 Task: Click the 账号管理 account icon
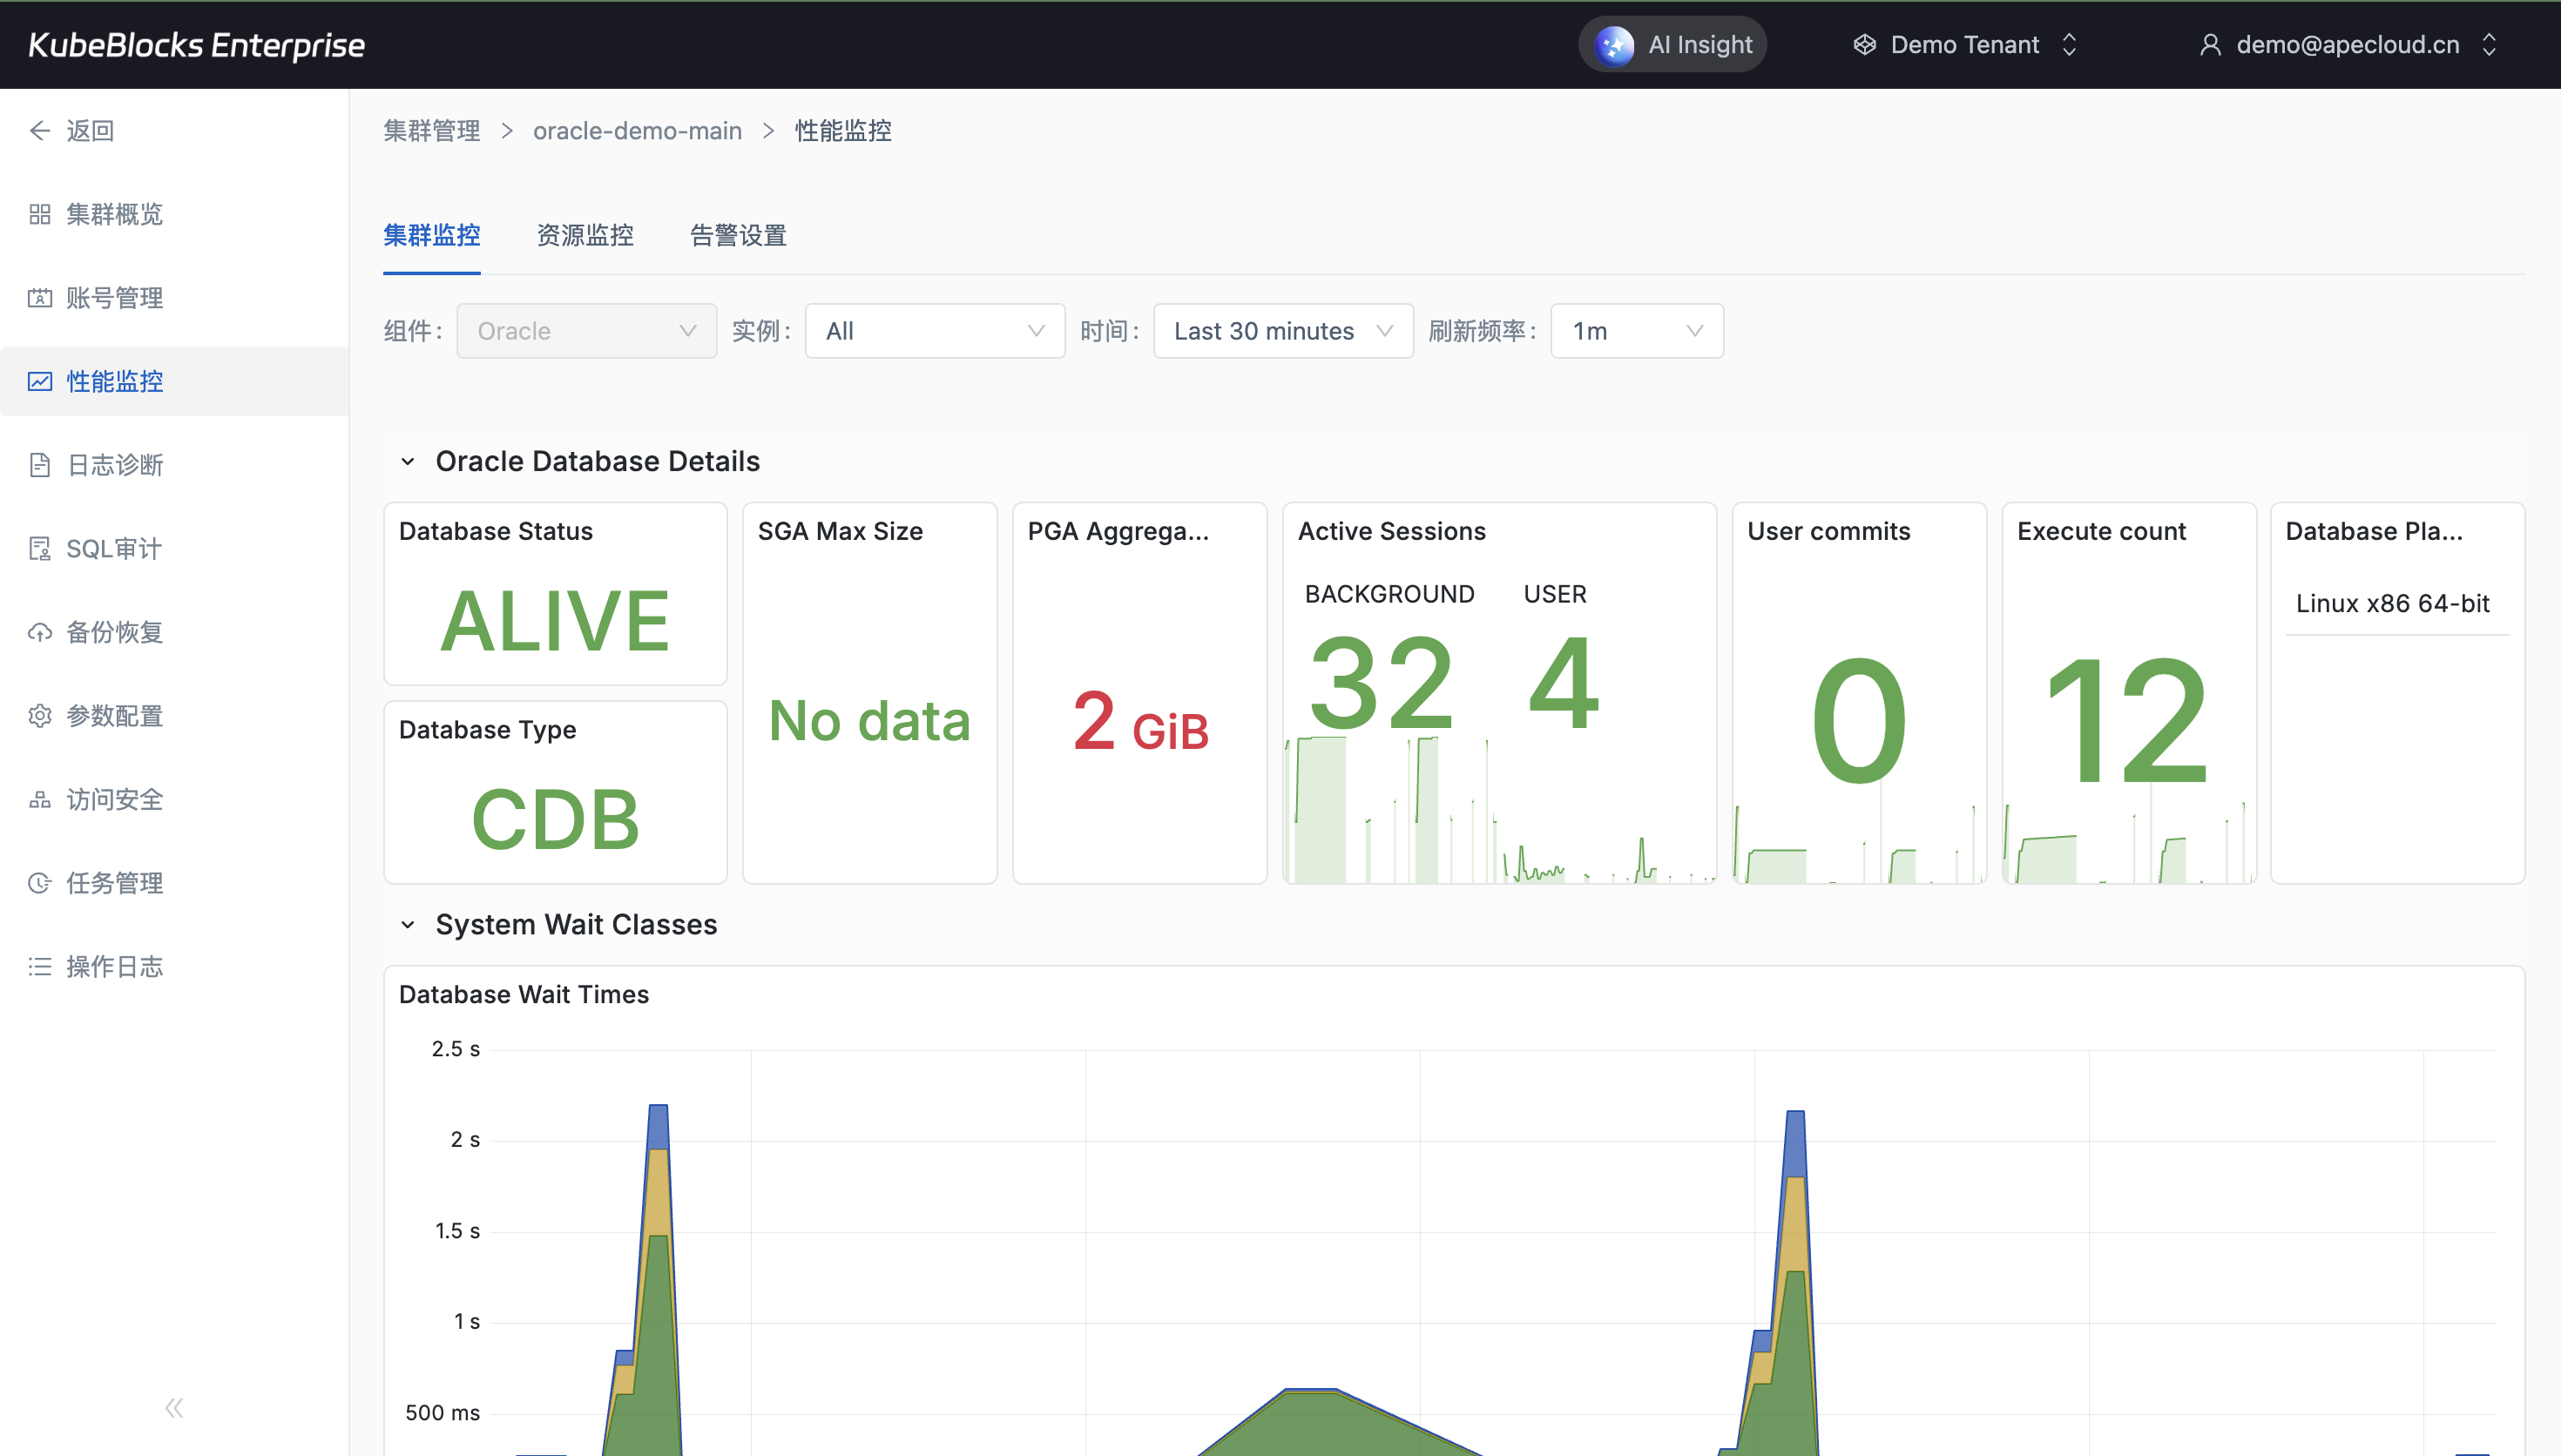(x=40, y=298)
